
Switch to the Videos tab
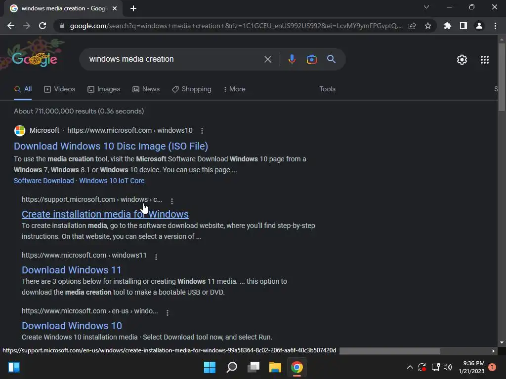(60, 89)
